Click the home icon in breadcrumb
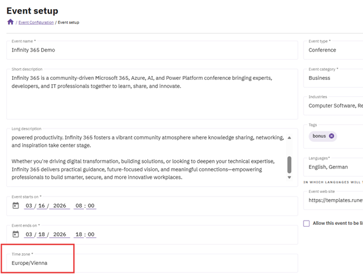The width and height of the screenshot is (363, 274). click(10, 22)
